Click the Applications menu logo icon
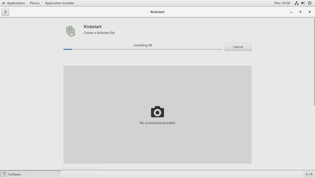 point(4,3)
